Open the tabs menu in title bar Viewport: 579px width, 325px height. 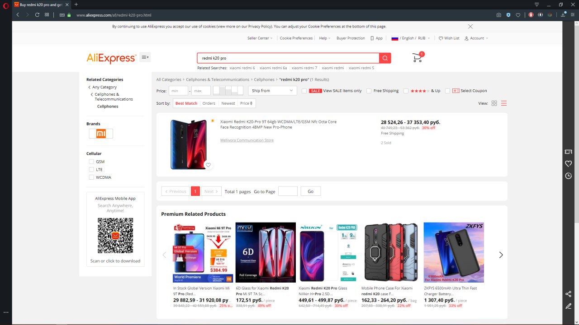[537, 5]
